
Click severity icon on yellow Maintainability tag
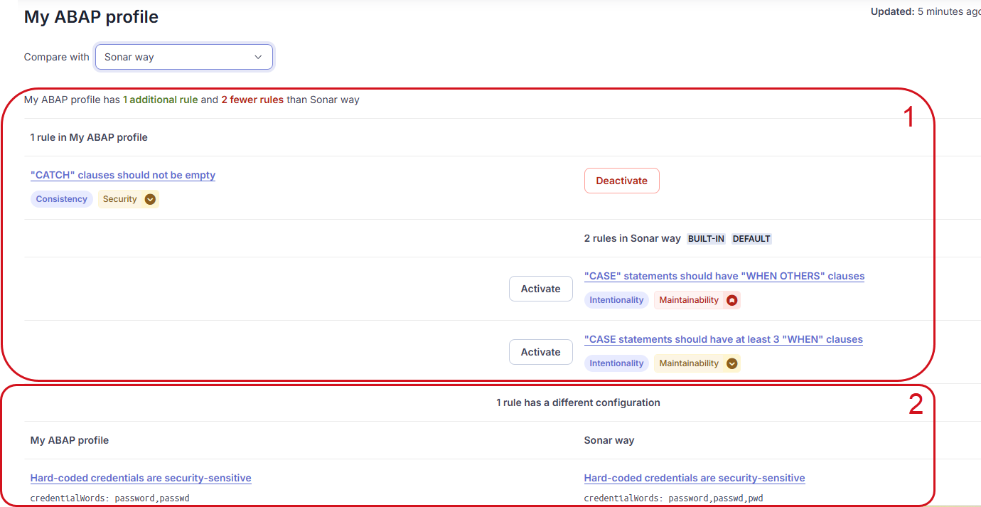[732, 363]
